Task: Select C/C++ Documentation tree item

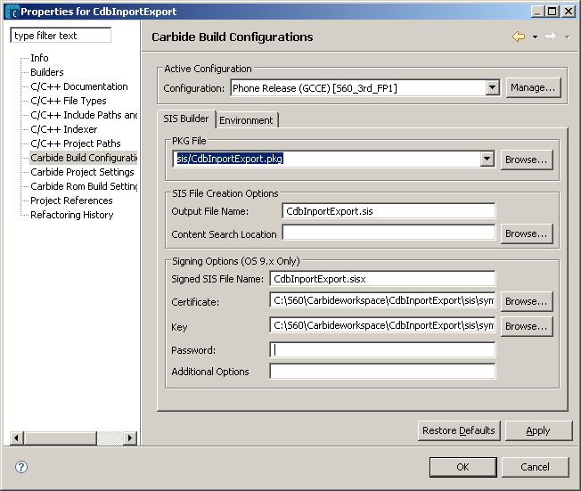Action: 79,86
